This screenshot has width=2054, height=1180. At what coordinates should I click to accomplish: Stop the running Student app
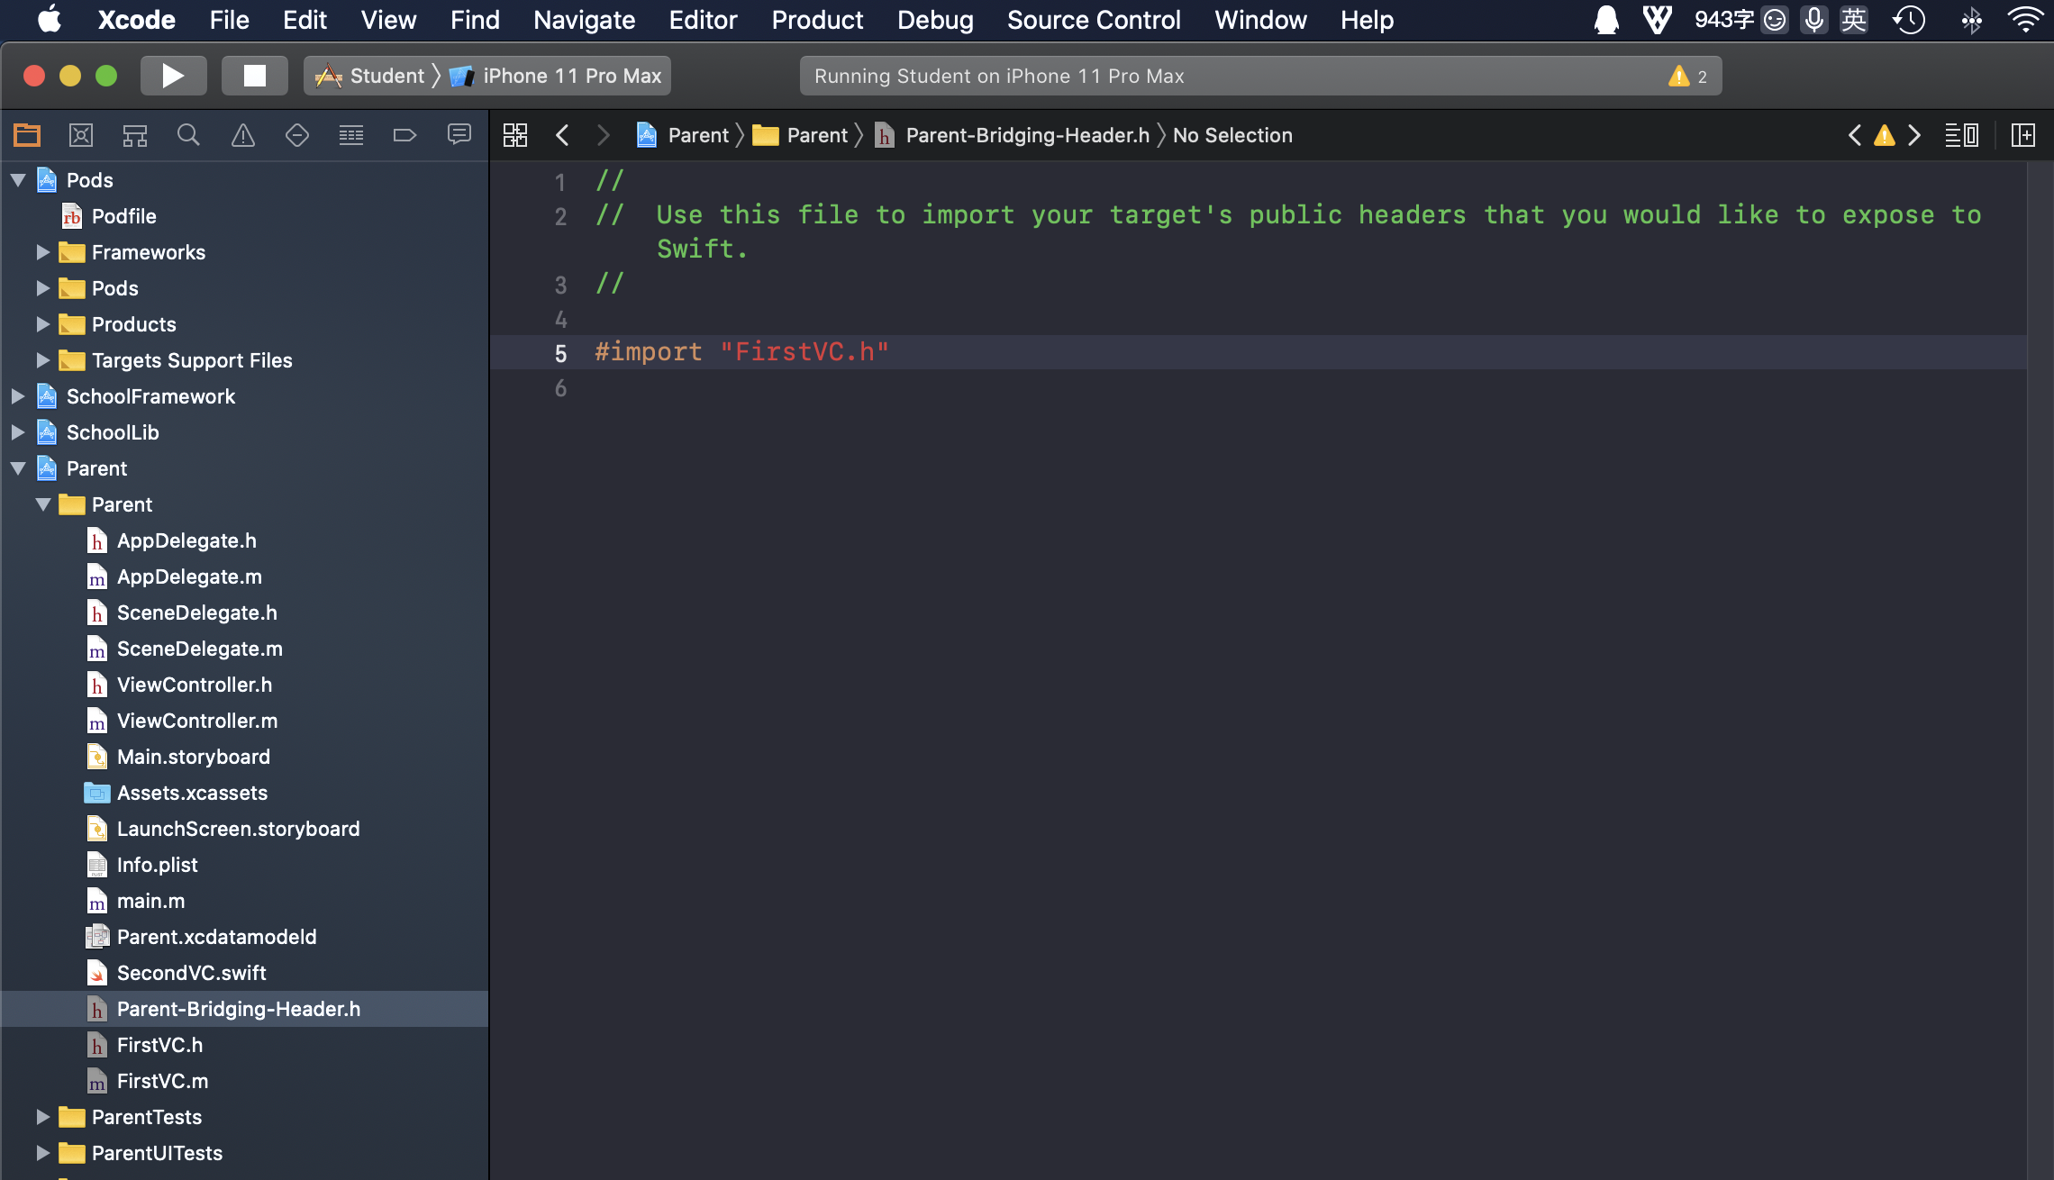click(255, 76)
